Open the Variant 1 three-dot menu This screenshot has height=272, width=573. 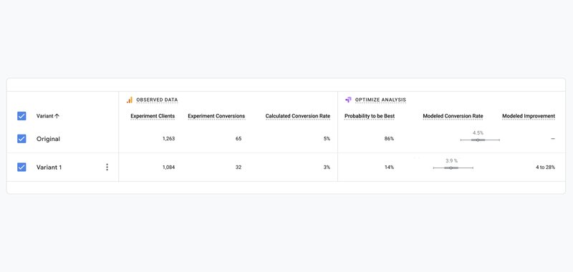tap(107, 167)
